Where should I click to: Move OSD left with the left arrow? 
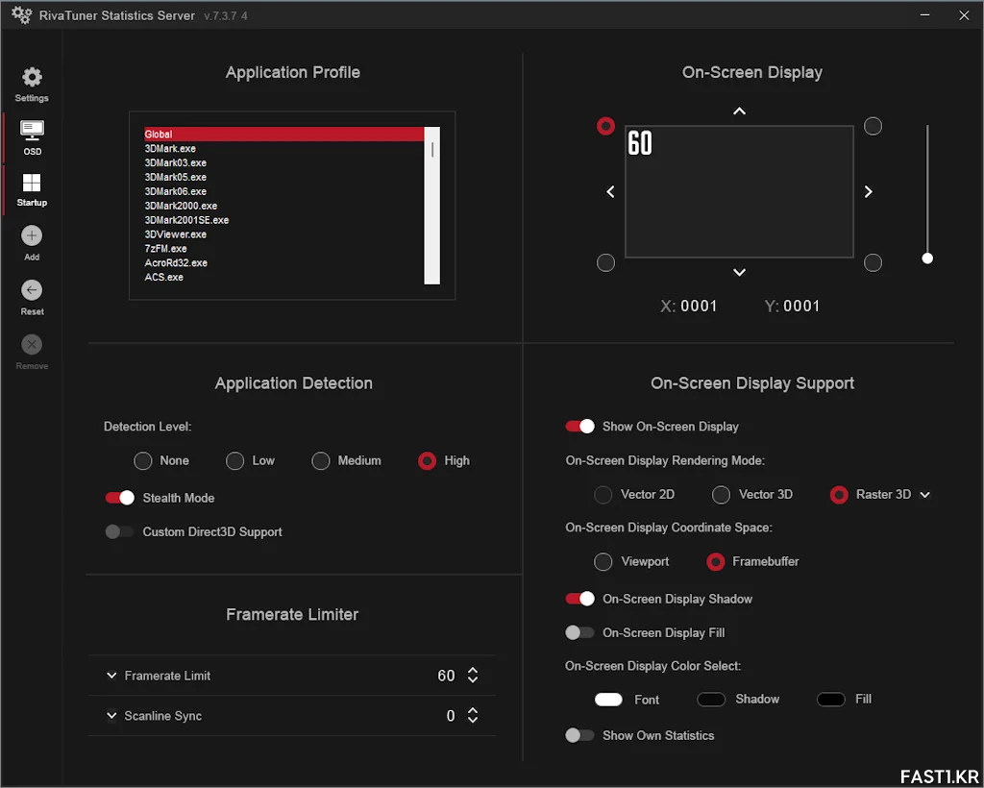(x=610, y=192)
